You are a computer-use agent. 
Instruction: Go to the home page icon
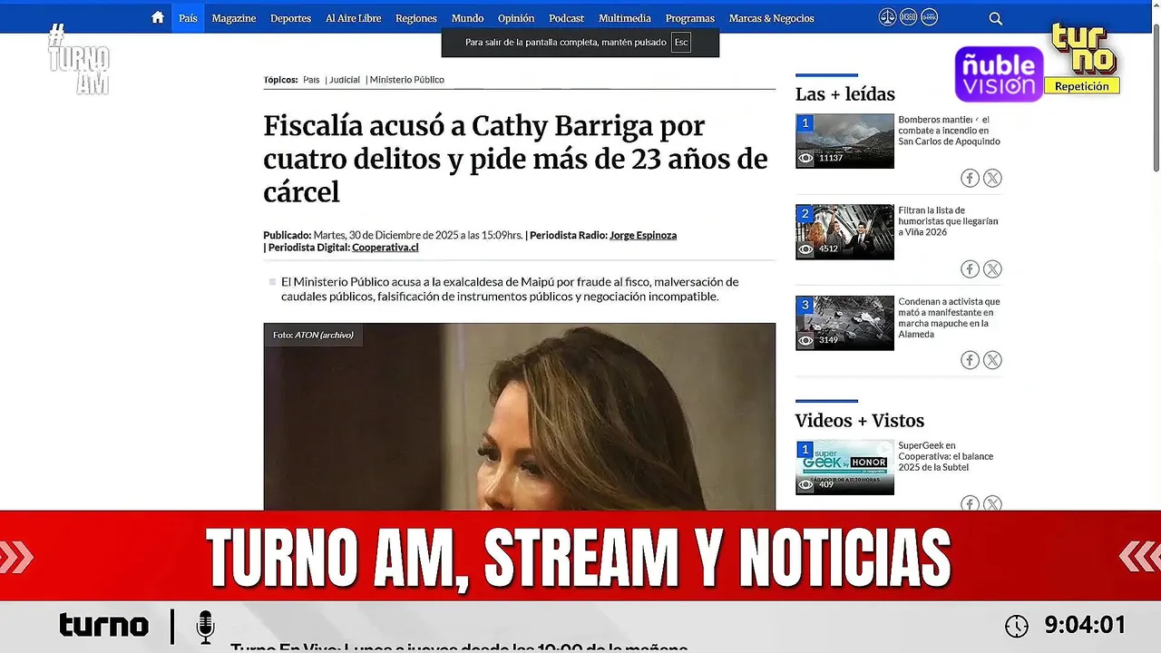tap(158, 17)
